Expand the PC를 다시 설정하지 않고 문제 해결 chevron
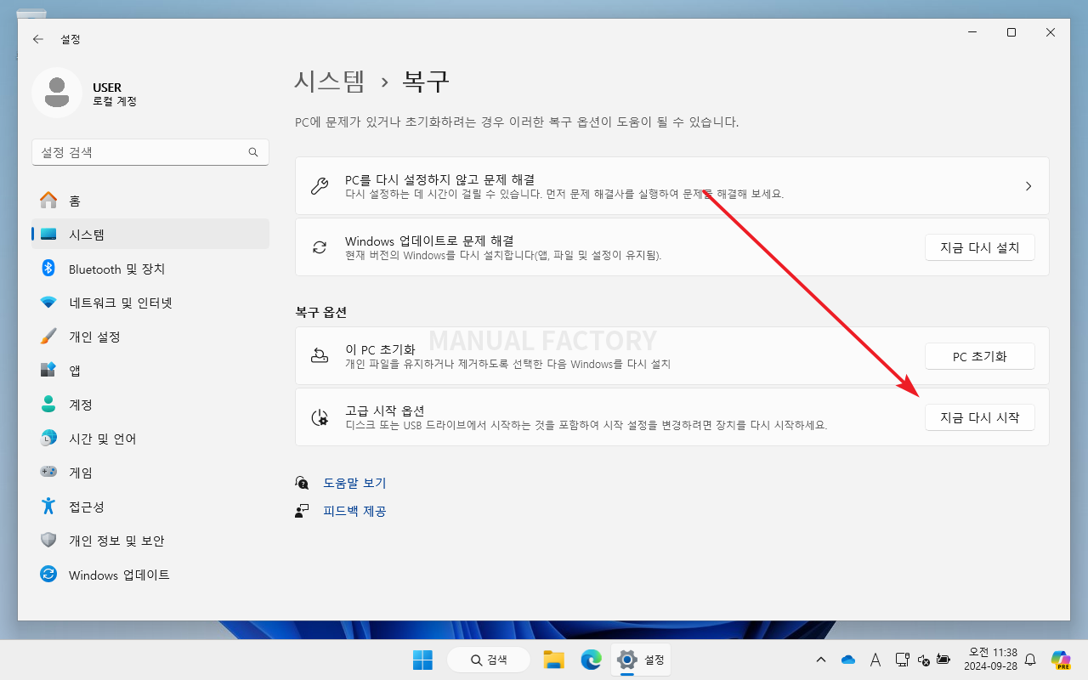Image resolution: width=1088 pixels, height=680 pixels. click(x=1028, y=186)
